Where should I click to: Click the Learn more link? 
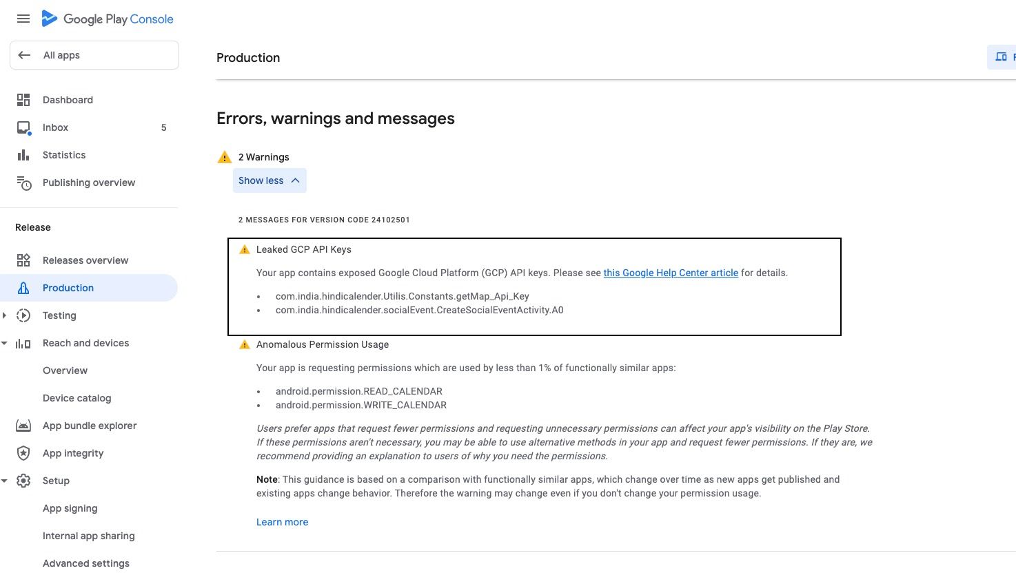(282, 522)
